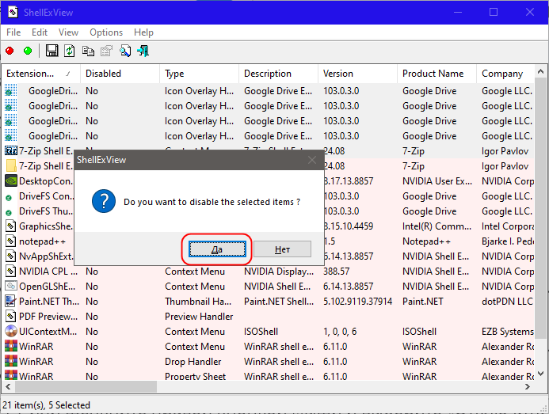Image resolution: width=549 pixels, height=414 pixels.
Task: Click the Notepad++ product name cell
Action: coord(426,241)
